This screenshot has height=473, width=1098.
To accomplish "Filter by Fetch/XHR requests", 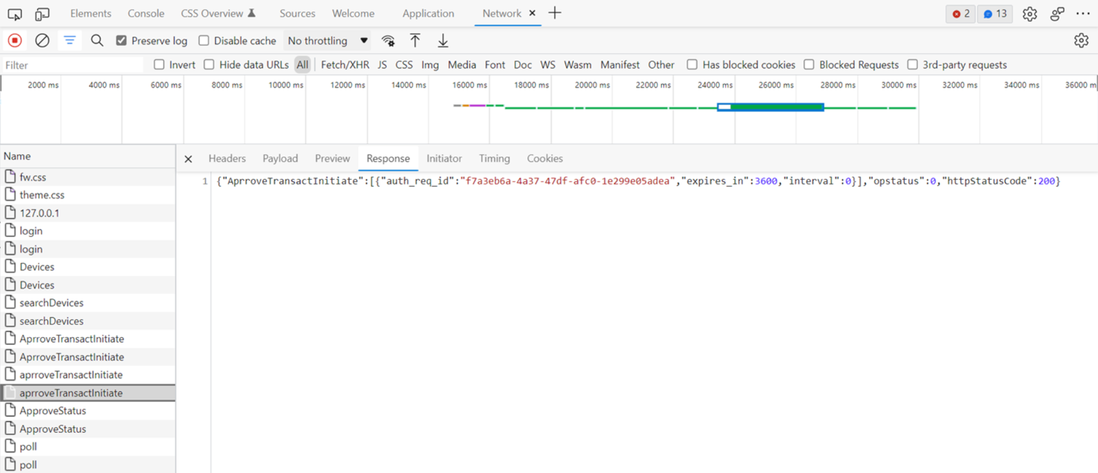I will click(345, 64).
